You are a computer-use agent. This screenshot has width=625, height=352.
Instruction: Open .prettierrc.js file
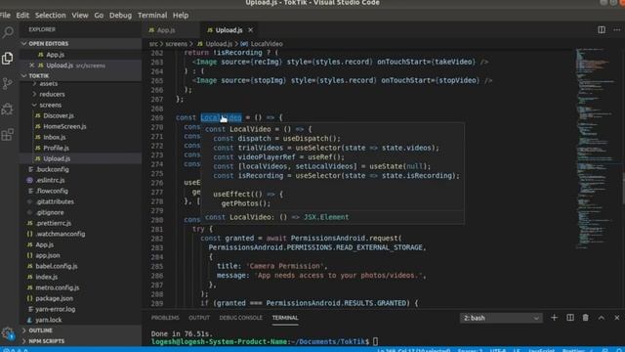(x=81, y=224)
